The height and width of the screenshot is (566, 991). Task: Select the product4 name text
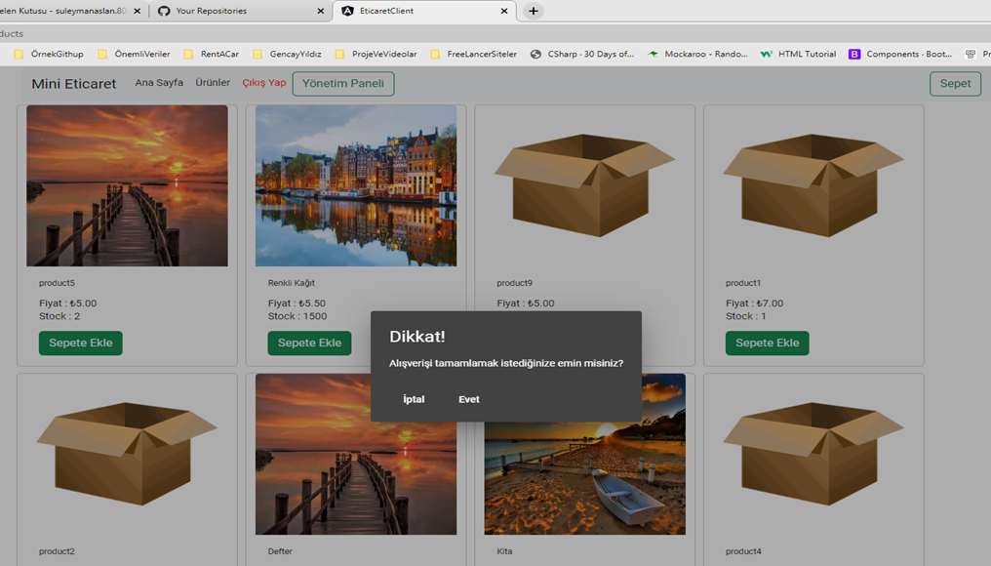(x=743, y=551)
